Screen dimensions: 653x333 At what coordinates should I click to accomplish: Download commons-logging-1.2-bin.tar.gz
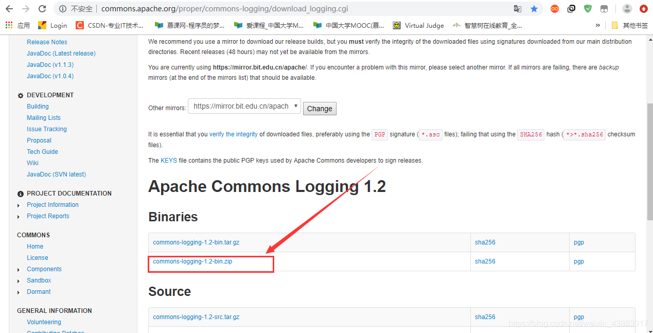point(196,242)
